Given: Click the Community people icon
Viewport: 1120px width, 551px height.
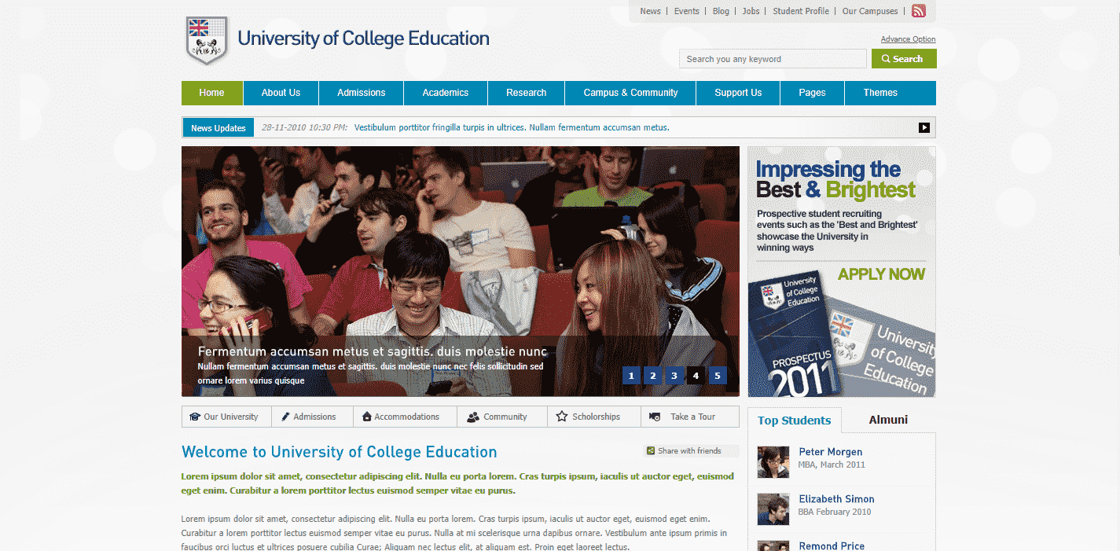Looking at the screenshot, I should click(472, 417).
